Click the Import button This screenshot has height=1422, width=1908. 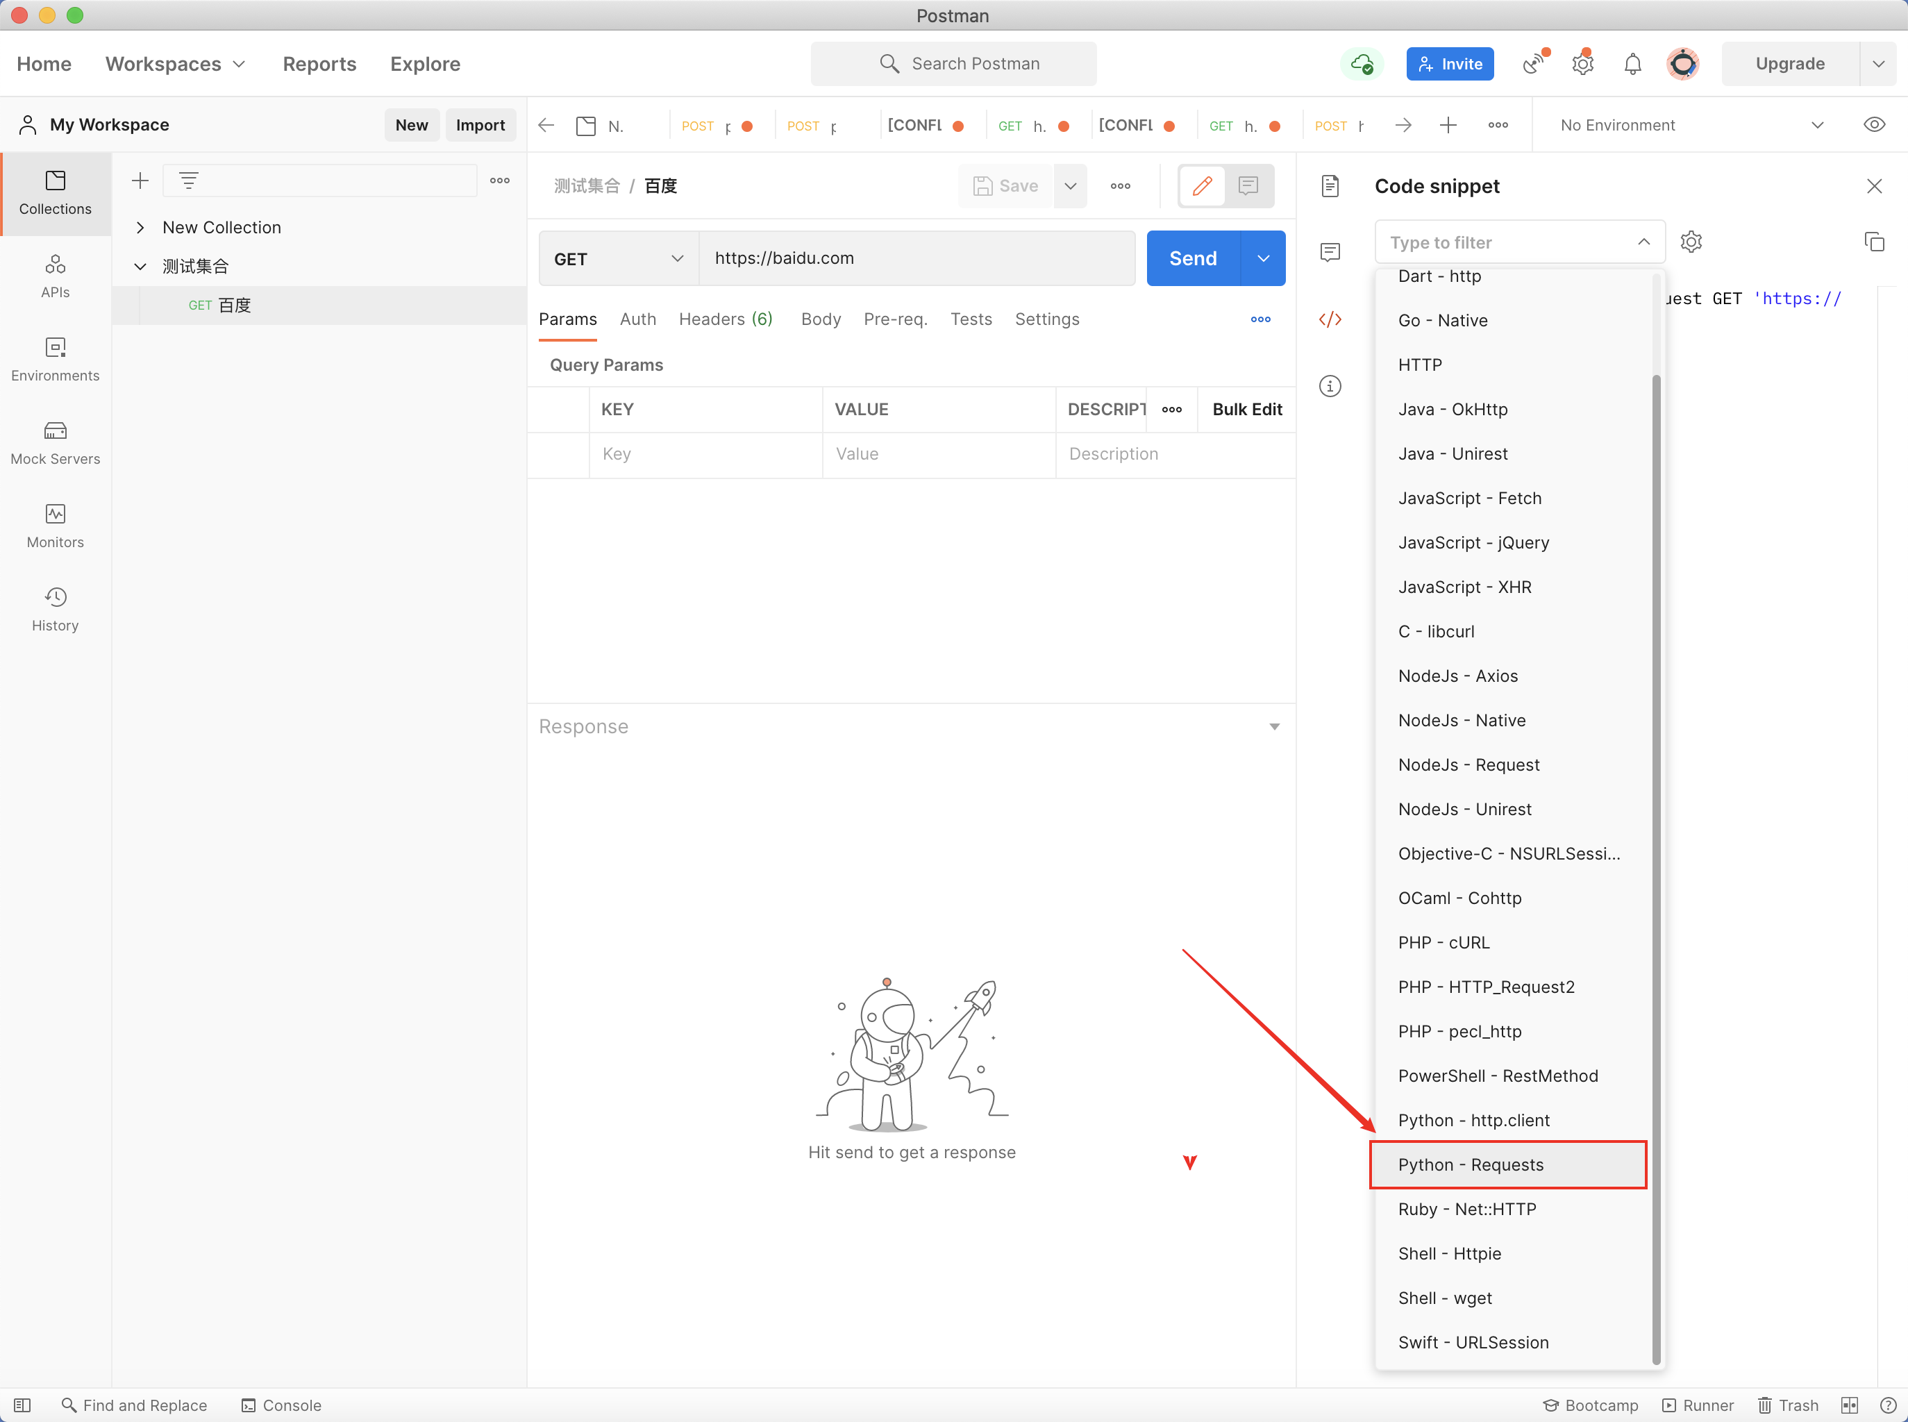[x=479, y=125]
